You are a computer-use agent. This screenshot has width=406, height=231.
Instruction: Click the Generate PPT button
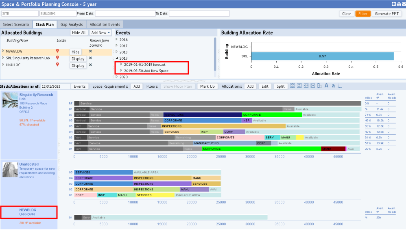pos(386,13)
